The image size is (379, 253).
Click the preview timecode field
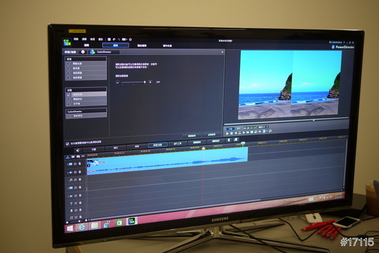pos(250,127)
